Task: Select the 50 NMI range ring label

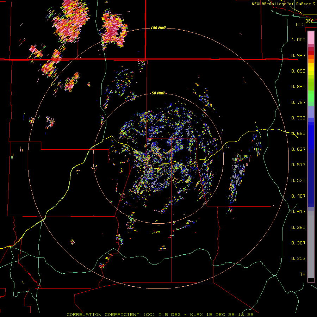Action: pos(158,93)
